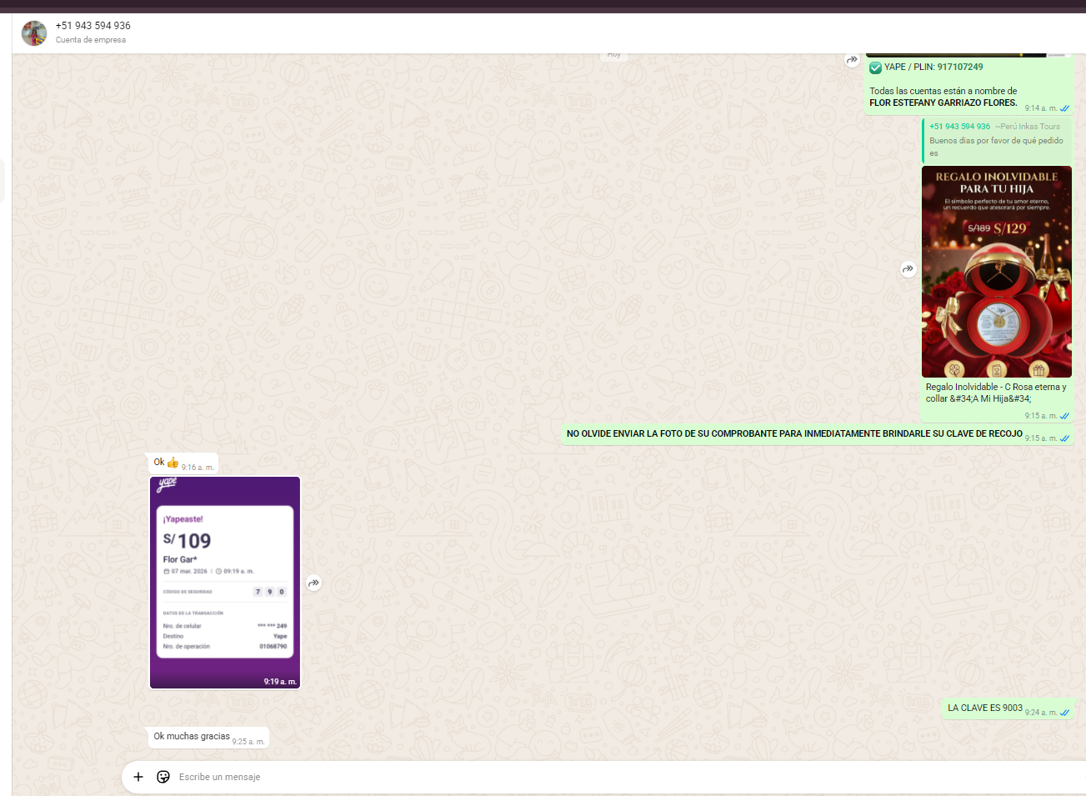
Task: Select the 'LA CLAVE ES 9003' message
Action: coord(984,708)
